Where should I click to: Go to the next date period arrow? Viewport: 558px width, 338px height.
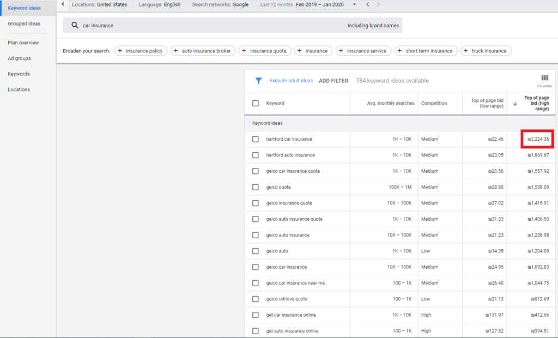click(378, 4)
